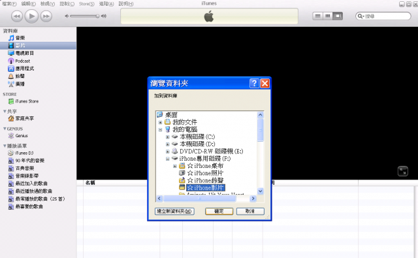This screenshot has height=258, width=418.
Task: Expand DVD/CD-RW 磁碟機 (E:) node
Action: pos(167,152)
